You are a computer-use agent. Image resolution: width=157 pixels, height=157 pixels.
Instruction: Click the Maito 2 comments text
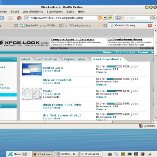(x=51, y=97)
